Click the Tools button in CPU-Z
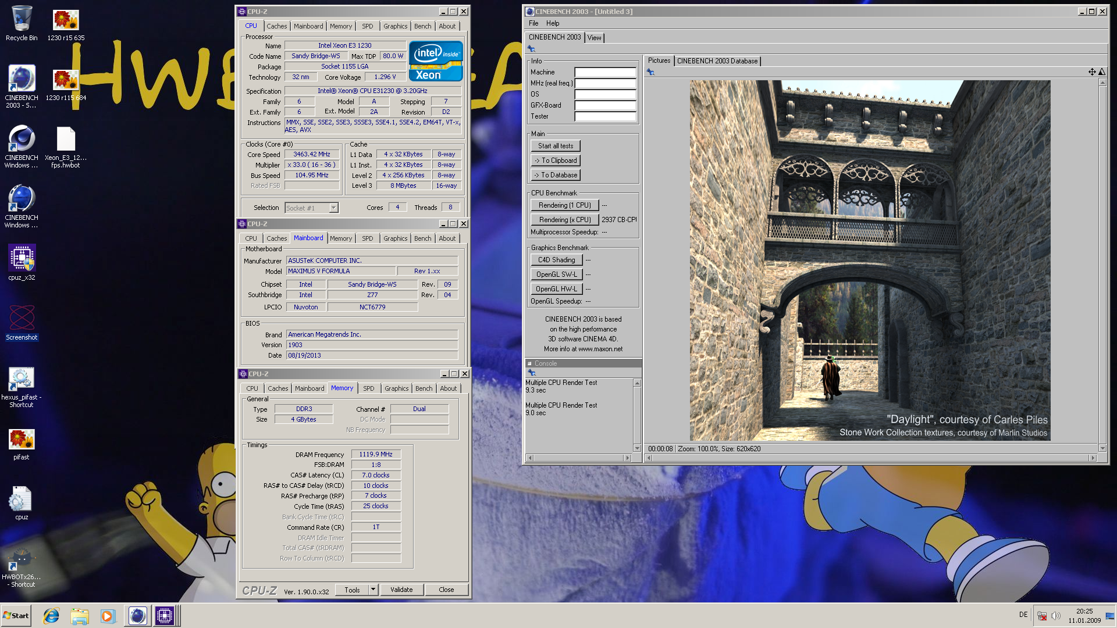1117x628 pixels. click(x=352, y=590)
